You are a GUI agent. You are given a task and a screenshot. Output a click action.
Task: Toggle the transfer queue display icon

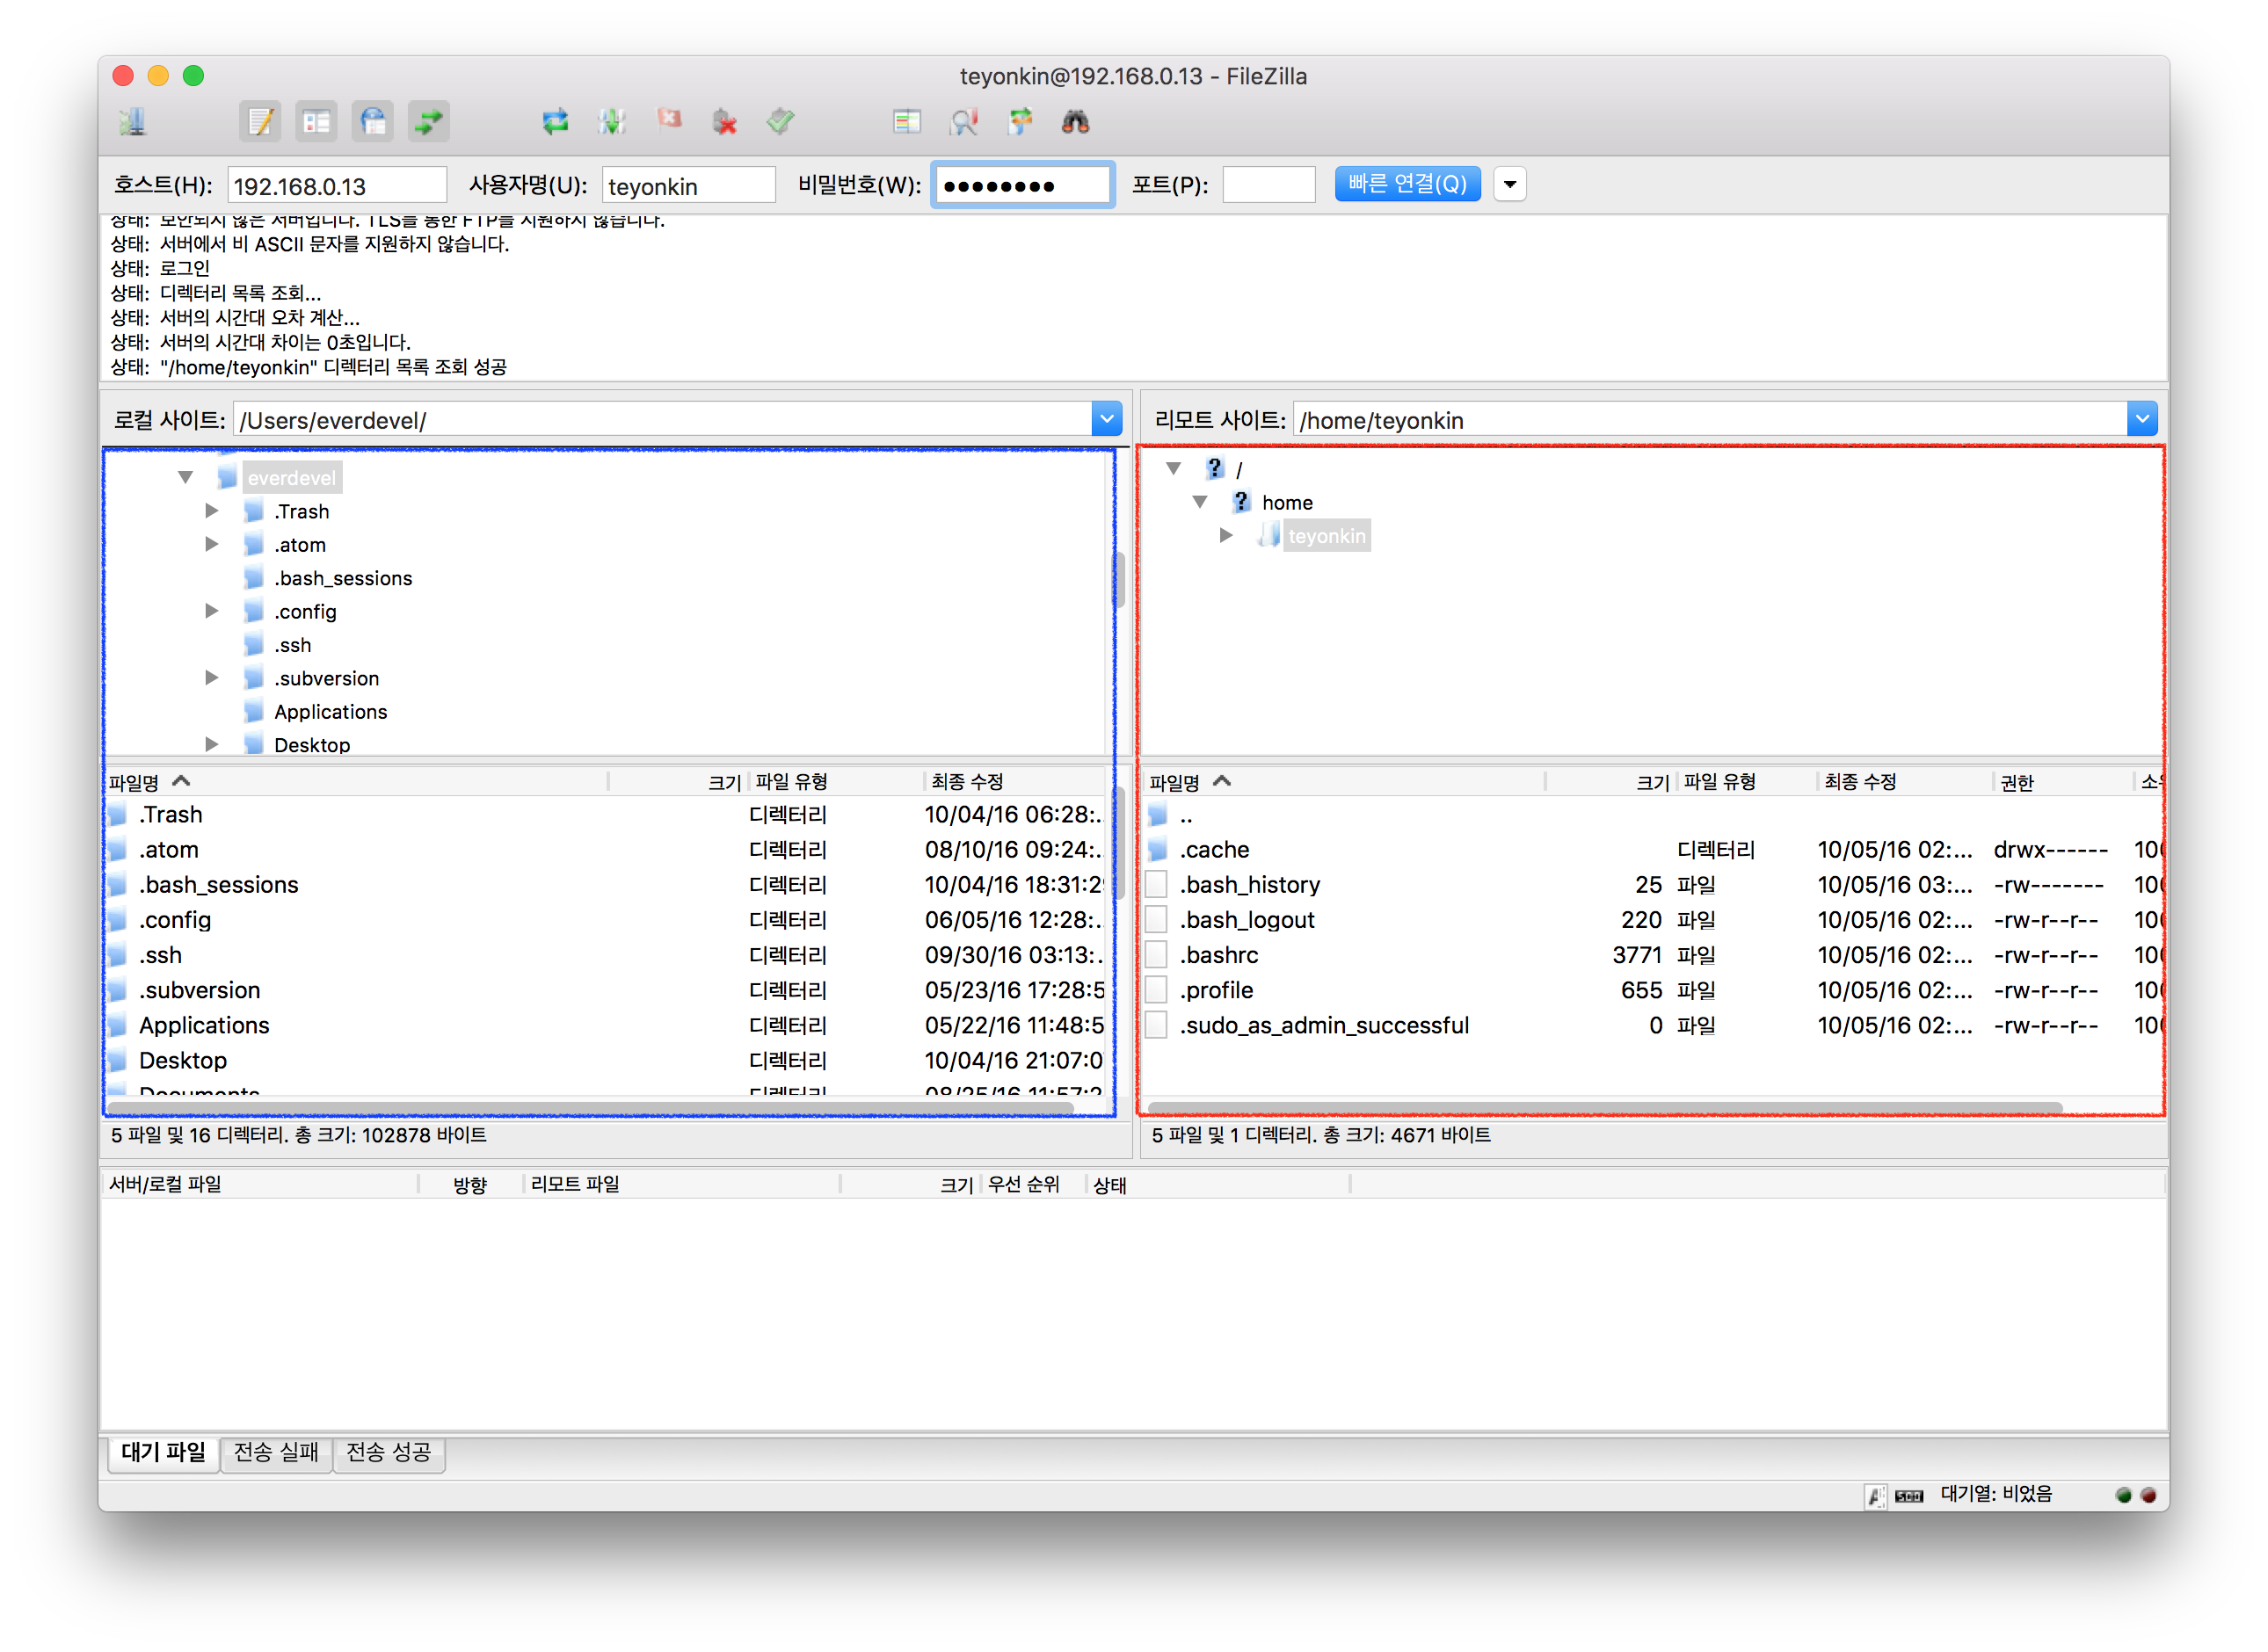pos(429,122)
